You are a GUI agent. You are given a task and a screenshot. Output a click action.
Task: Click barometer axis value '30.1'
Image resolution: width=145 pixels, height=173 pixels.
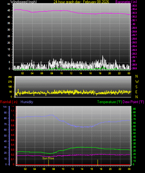pyautogui.click(x=134, y=20)
